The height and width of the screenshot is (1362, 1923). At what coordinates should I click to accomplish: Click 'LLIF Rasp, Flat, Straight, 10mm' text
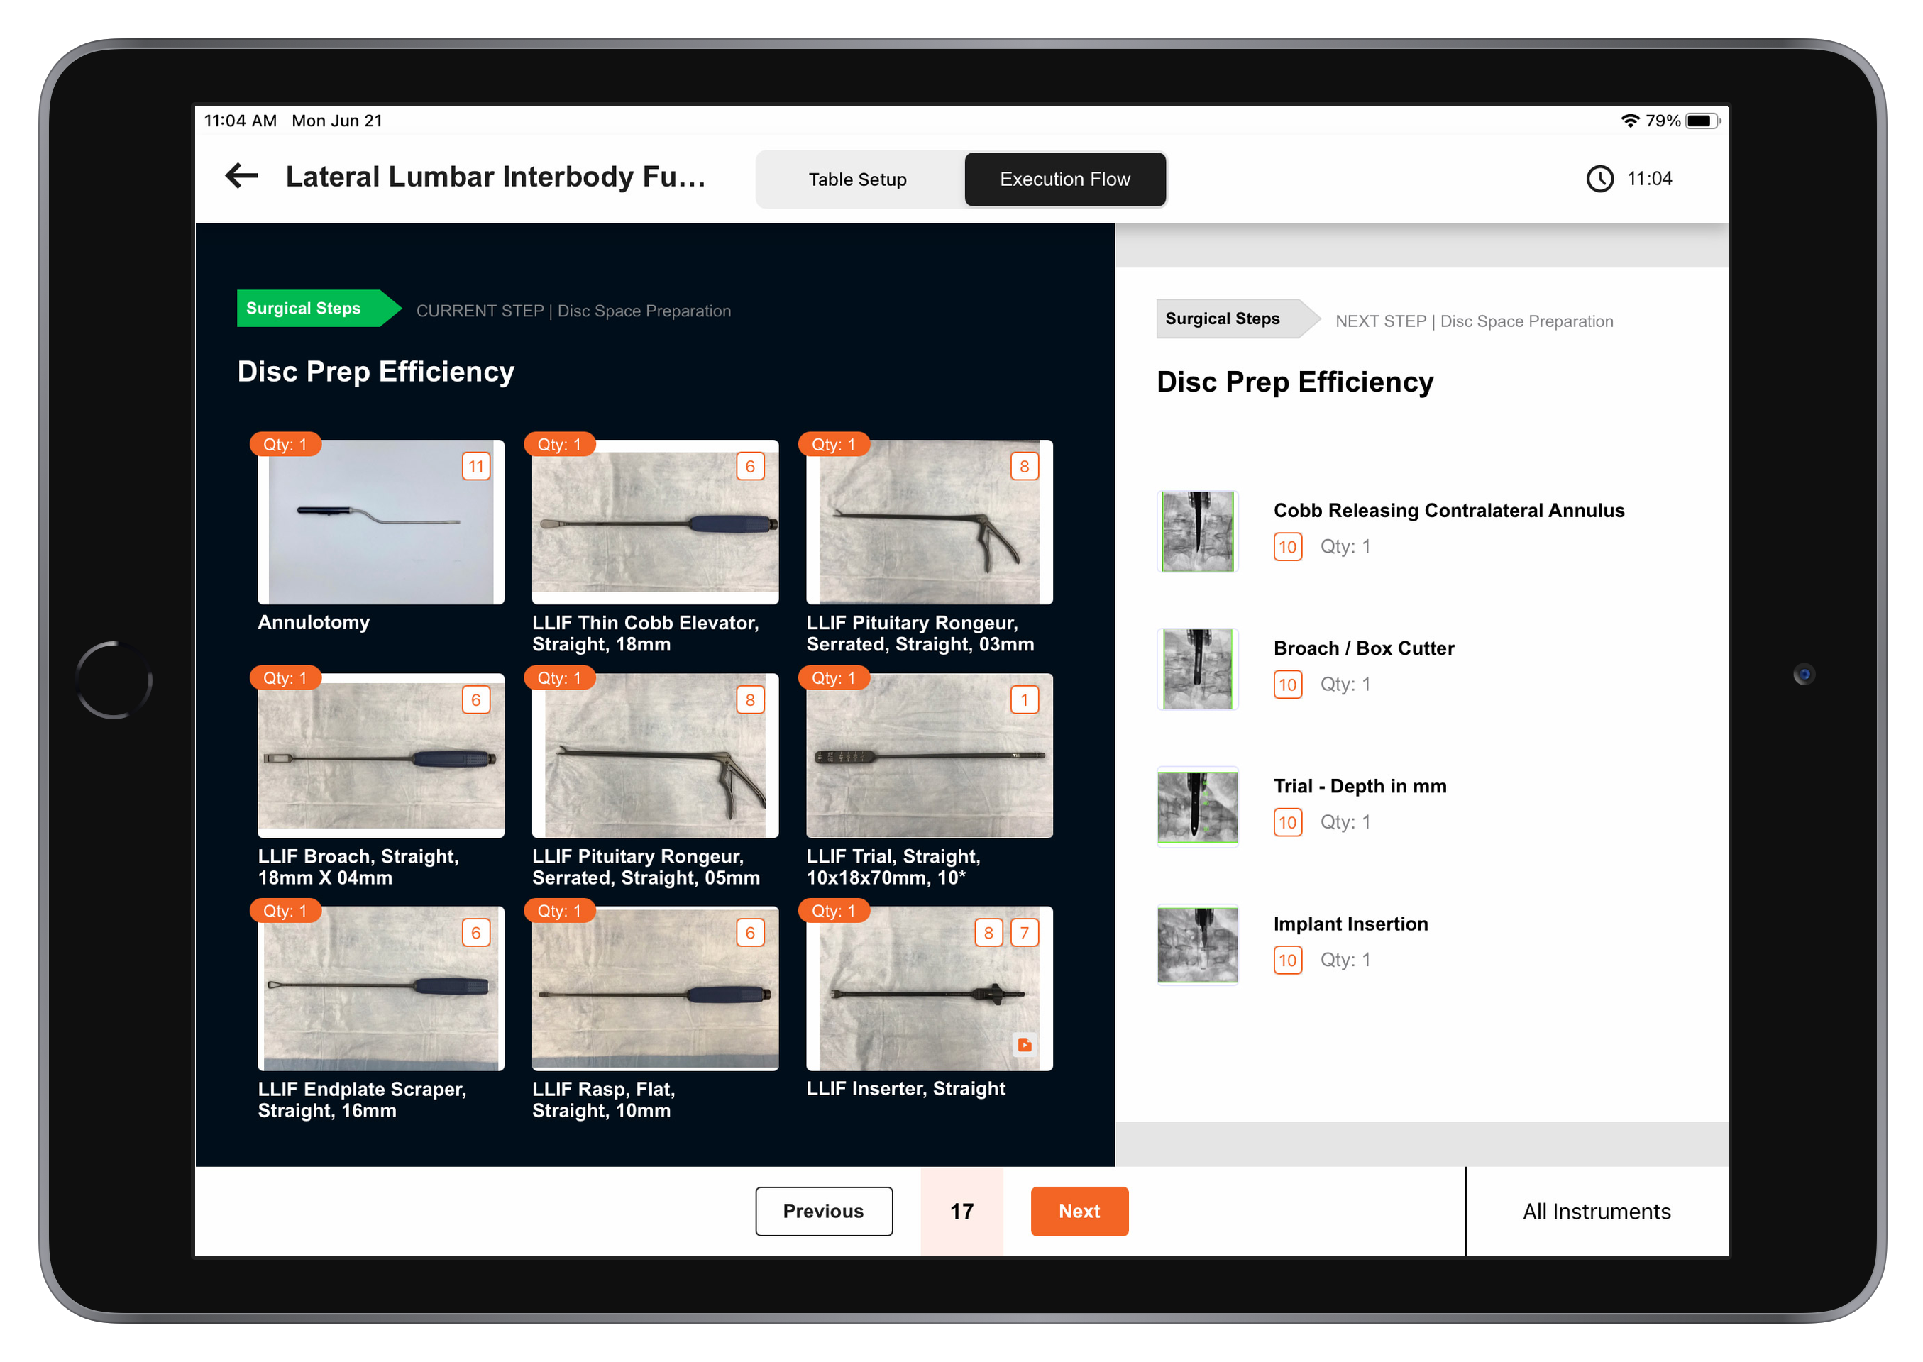tap(602, 1100)
